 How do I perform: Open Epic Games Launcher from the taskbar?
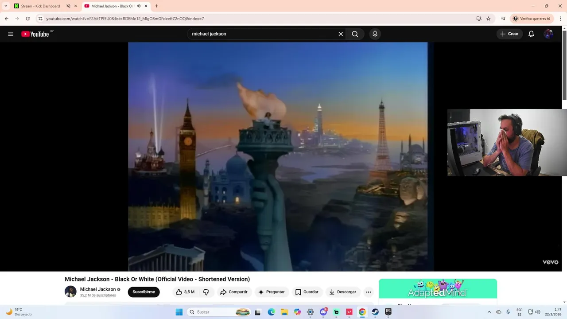click(388, 312)
